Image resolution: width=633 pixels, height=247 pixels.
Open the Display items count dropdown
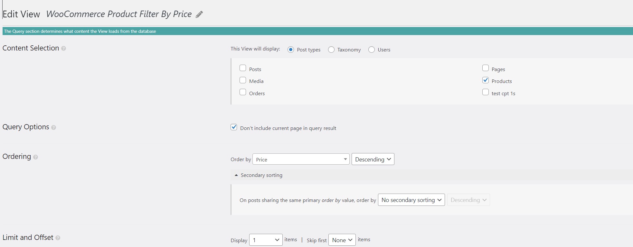click(266, 240)
